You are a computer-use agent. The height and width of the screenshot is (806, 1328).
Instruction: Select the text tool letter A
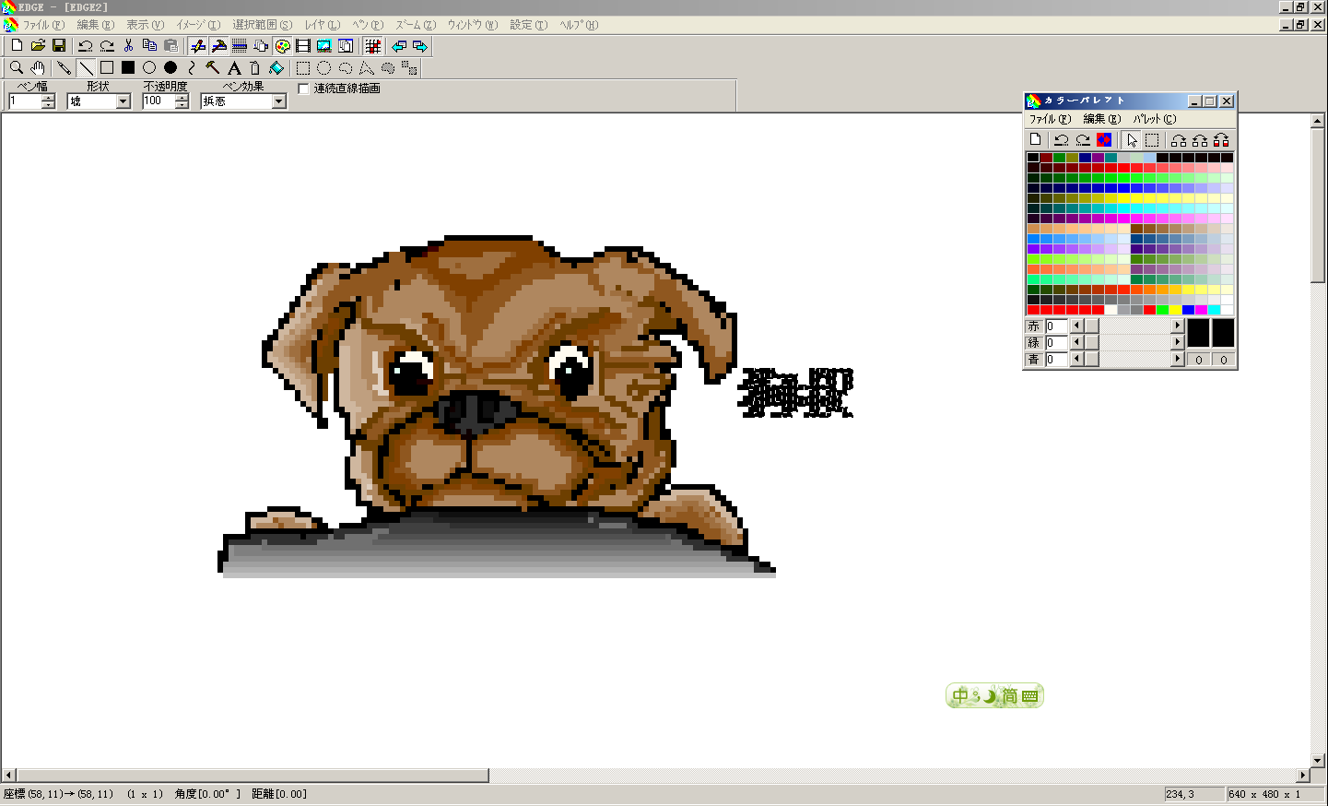coord(234,67)
